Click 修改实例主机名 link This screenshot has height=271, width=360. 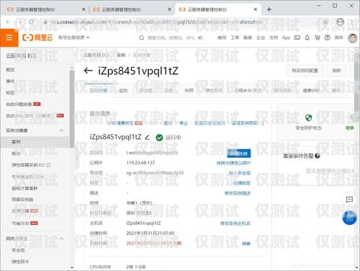[x=235, y=223]
